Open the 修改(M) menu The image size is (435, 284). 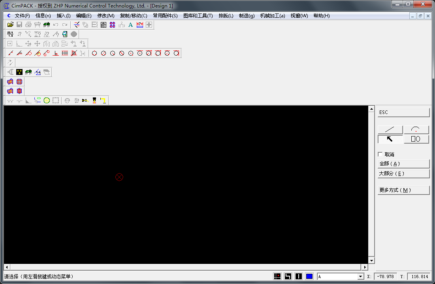pos(106,16)
